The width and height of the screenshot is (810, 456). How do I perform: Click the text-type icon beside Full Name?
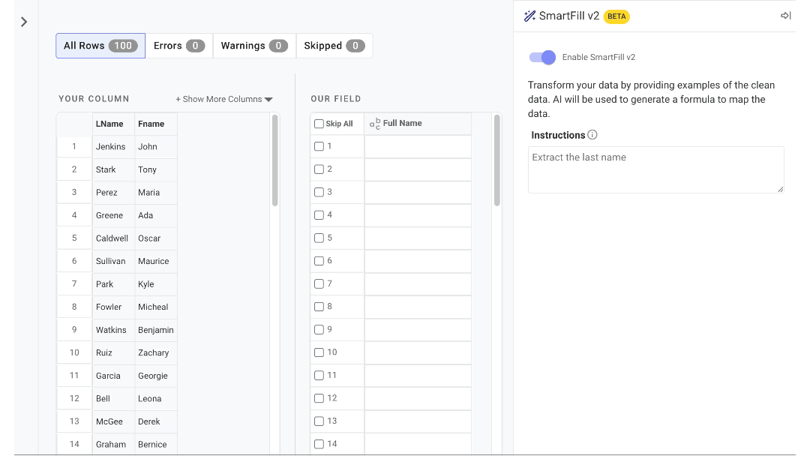pyautogui.click(x=375, y=123)
